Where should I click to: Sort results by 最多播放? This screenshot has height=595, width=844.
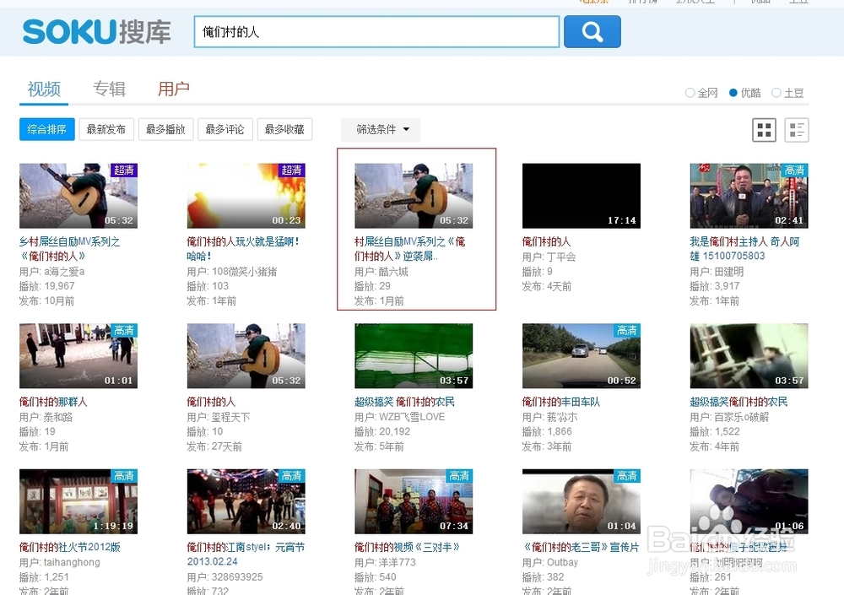pos(165,129)
